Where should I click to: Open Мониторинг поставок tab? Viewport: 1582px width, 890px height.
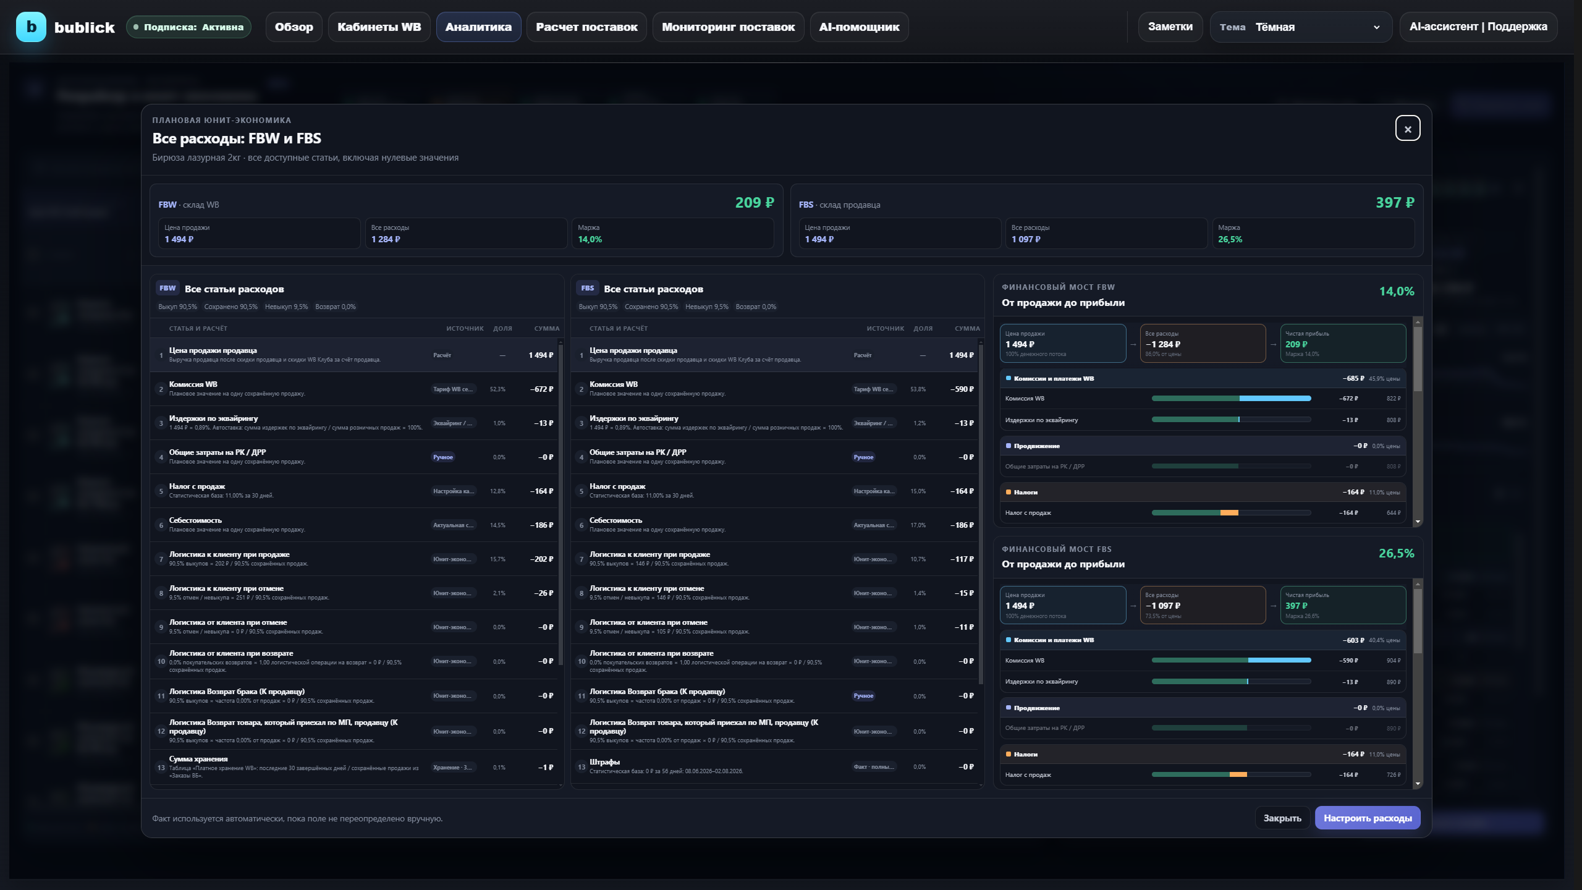(729, 27)
